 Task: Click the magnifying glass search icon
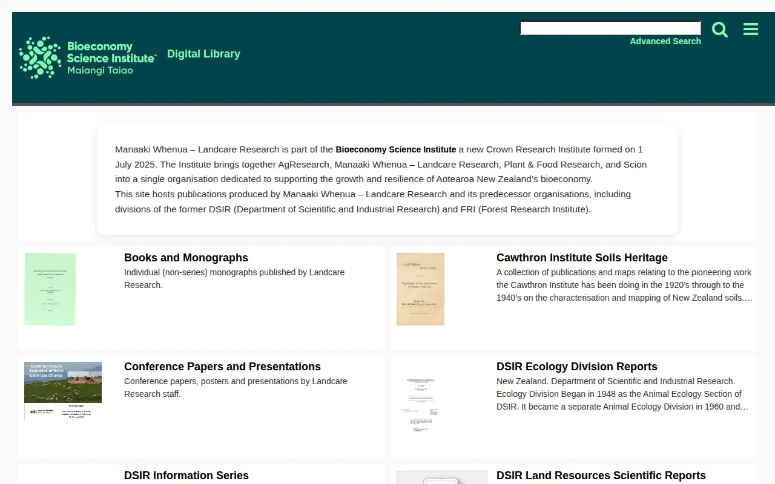tap(720, 29)
